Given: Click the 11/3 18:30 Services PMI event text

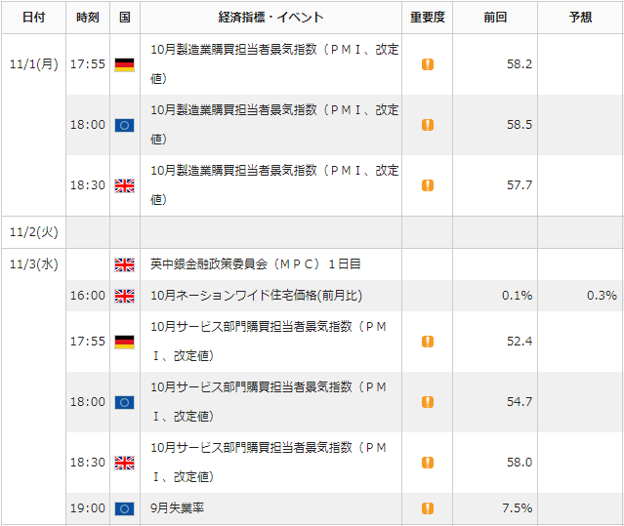Looking at the screenshot, I should point(269,463).
